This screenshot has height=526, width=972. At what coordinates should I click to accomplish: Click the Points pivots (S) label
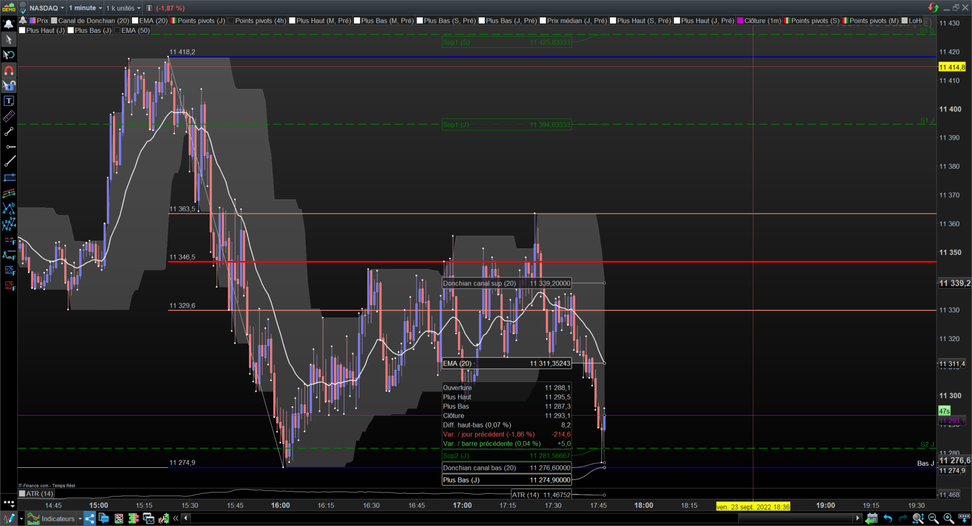click(815, 21)
